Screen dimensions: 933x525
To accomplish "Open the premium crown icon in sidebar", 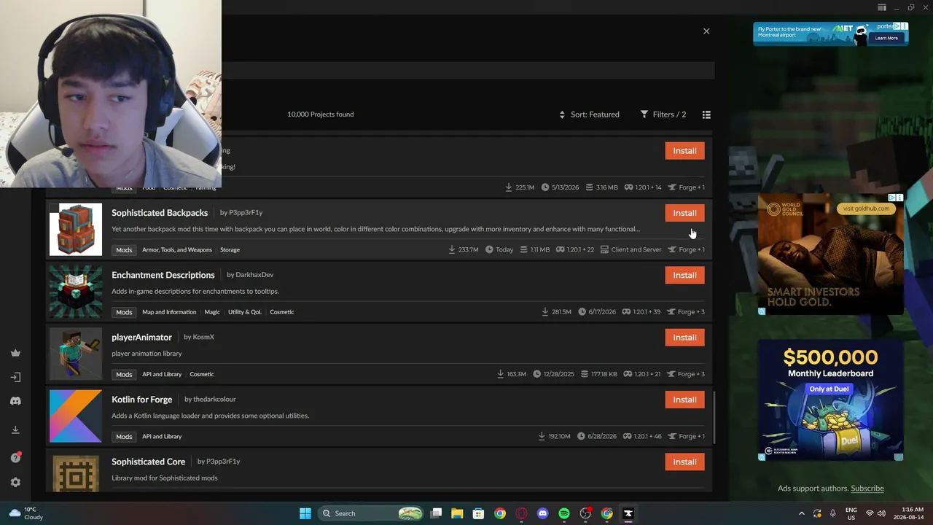I will tap(15, 353).
